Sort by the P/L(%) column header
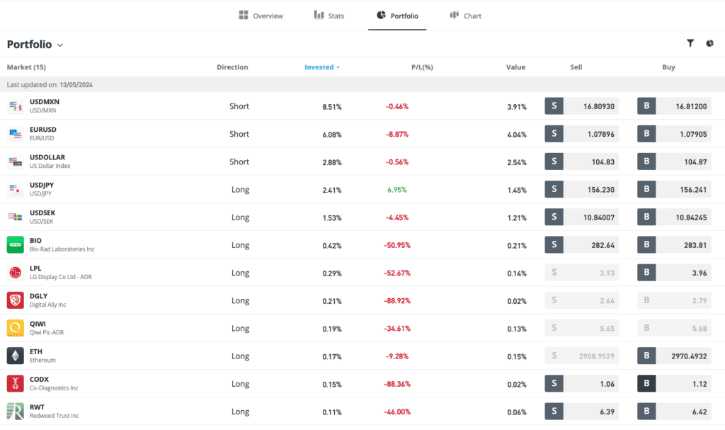Viewport: 725px width, 430px height. click(x=421, y=67)
